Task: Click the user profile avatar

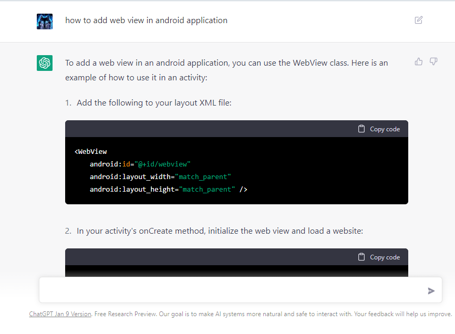Action: click(45, 22)
